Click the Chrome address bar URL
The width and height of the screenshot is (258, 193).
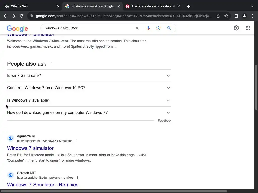coord(124,16)
